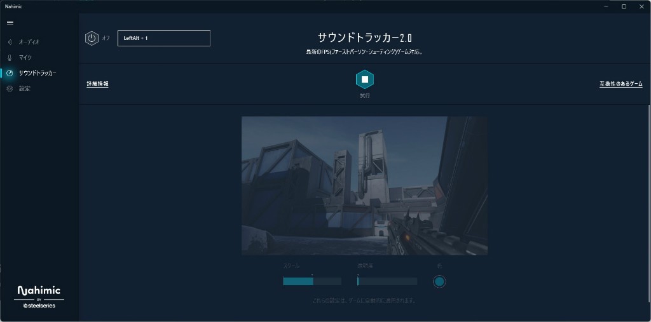651x322 pixels.
Task: Maximize the Nahimic window
Action: point(624,6)
